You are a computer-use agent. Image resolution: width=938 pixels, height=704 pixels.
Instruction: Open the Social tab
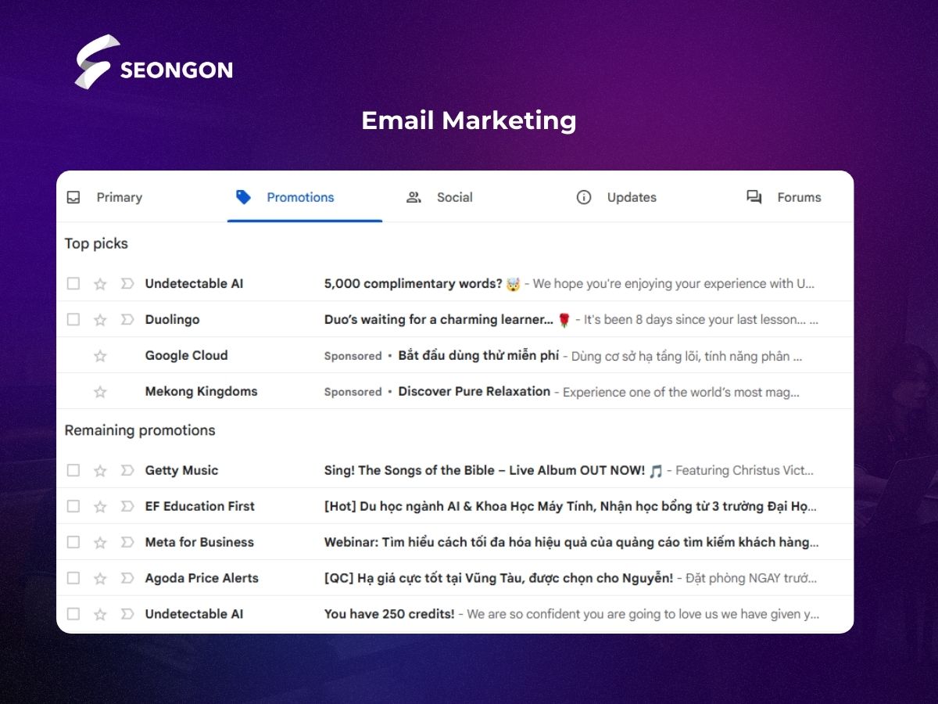coord(440,197)
